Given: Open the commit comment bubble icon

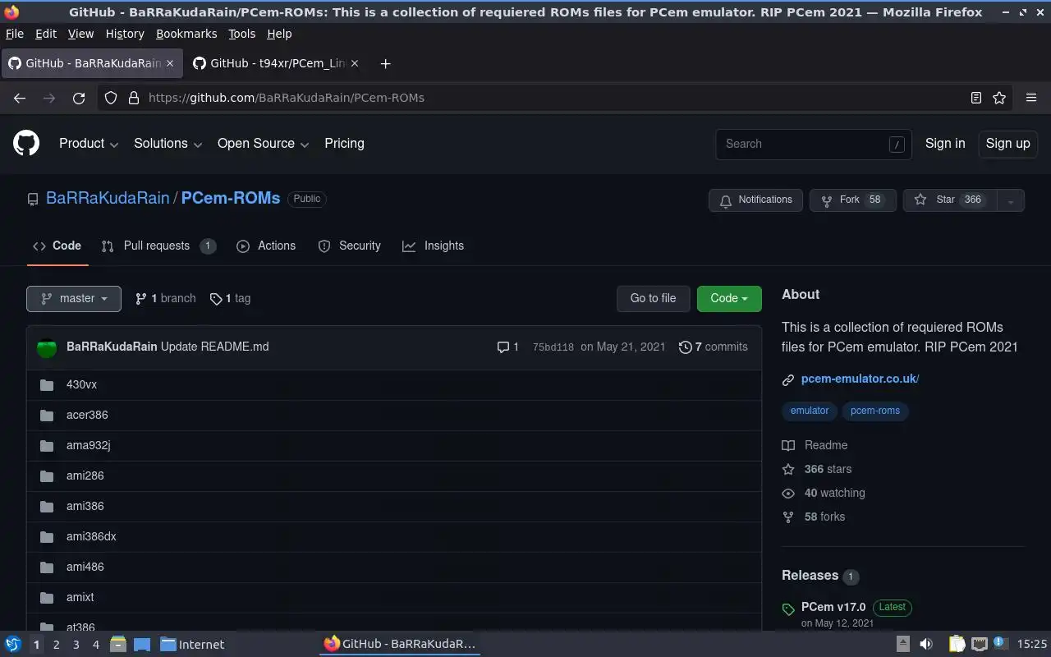Looking at the screenshot, I should click(503, 347).
